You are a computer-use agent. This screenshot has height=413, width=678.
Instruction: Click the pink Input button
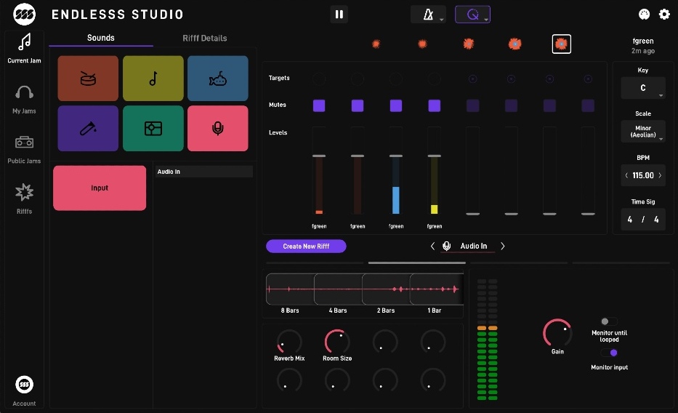point(100,188)
